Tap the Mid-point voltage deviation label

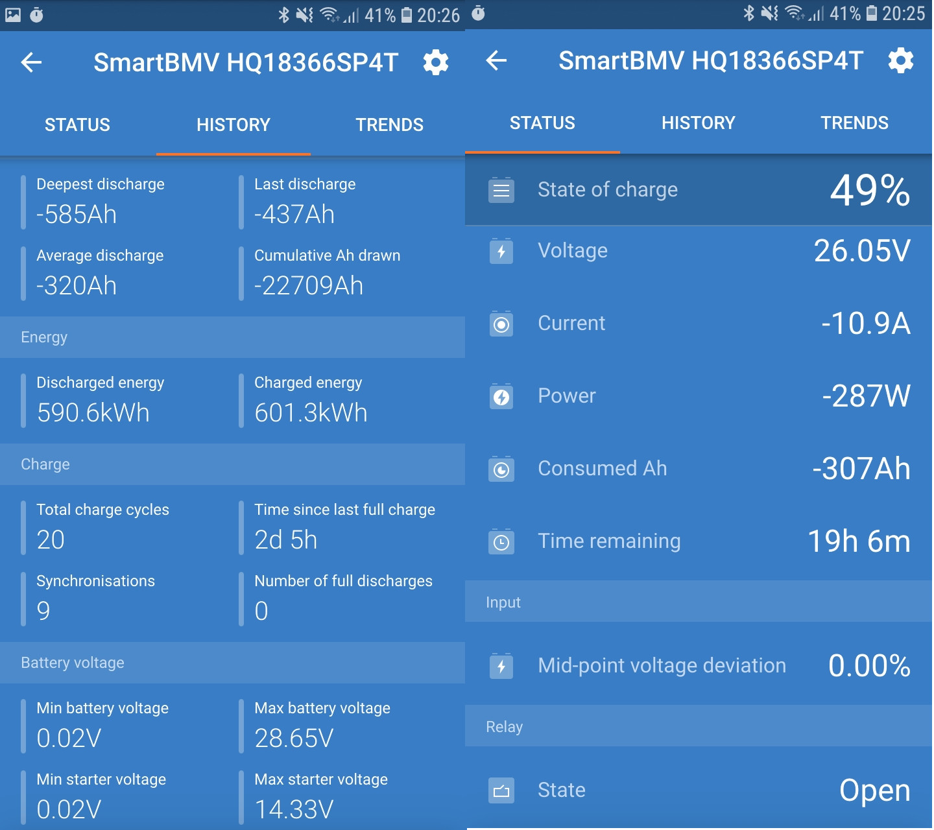(662, 666)
